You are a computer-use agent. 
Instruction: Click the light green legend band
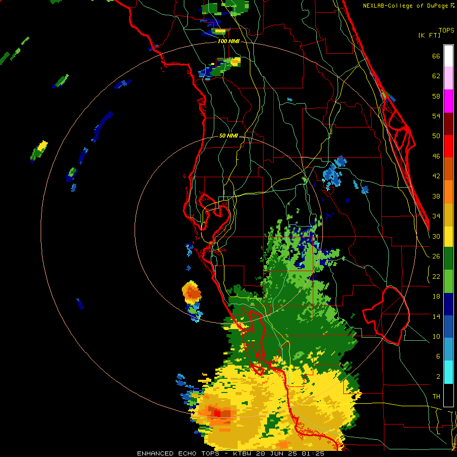(448, 281)
